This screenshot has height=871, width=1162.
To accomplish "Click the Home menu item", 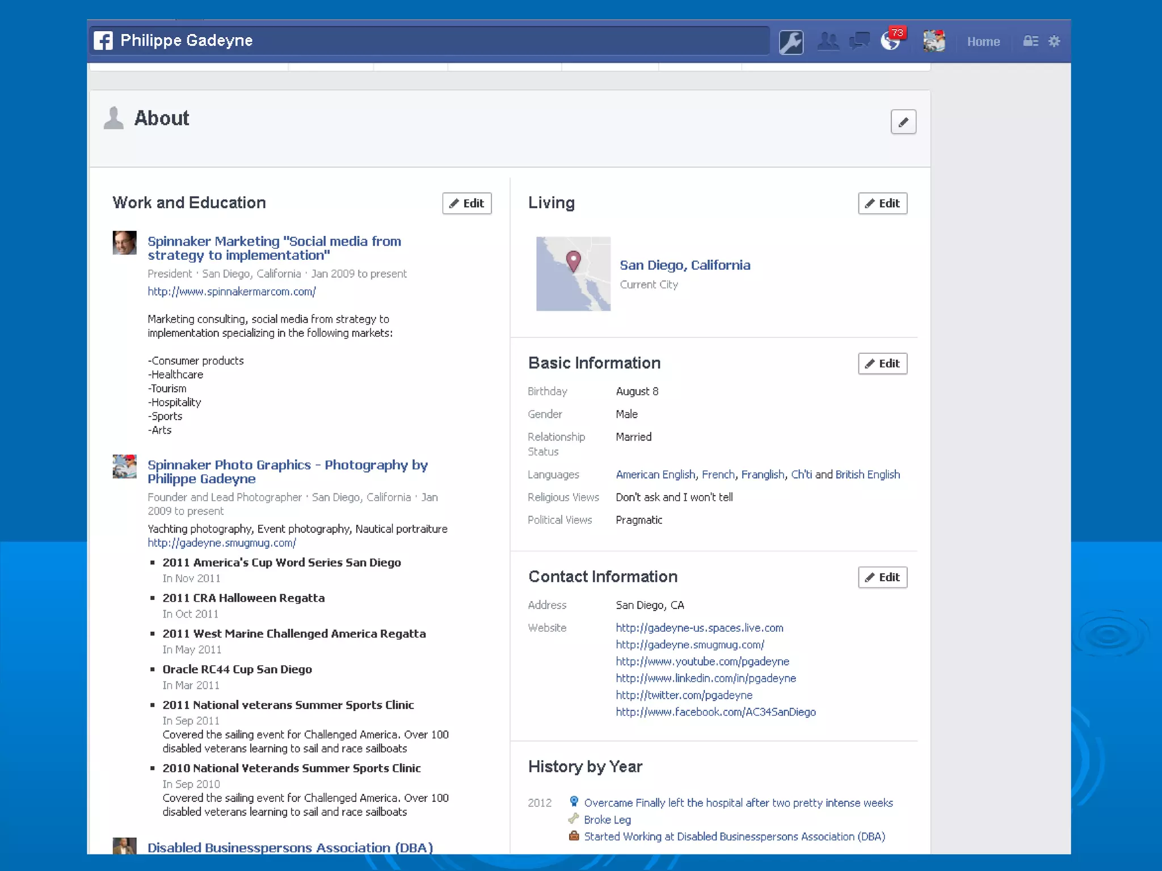I will click(x=983, y=42).
